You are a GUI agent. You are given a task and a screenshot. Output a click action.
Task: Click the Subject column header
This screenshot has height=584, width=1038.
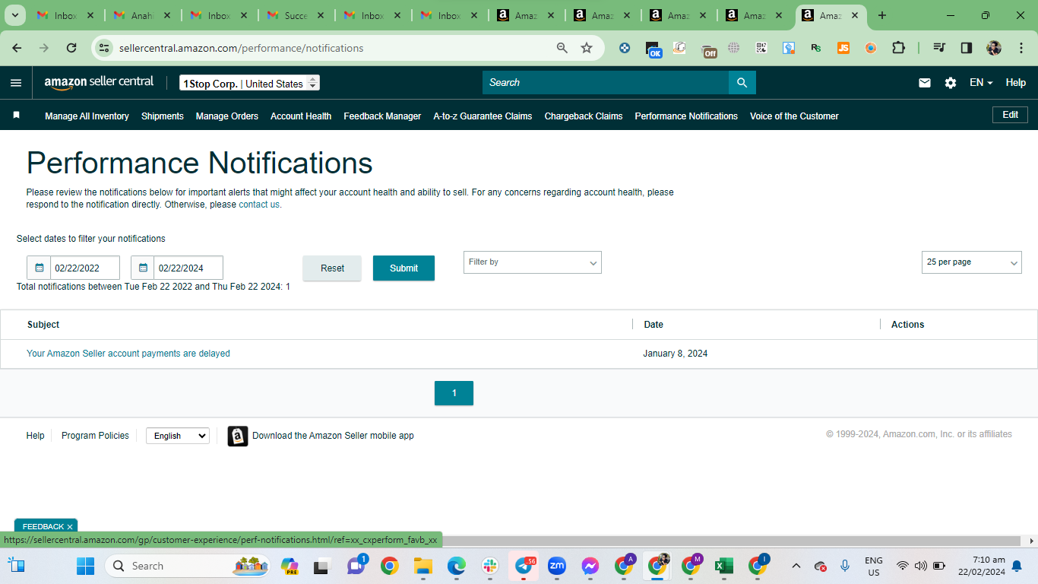tap(43, 325)
